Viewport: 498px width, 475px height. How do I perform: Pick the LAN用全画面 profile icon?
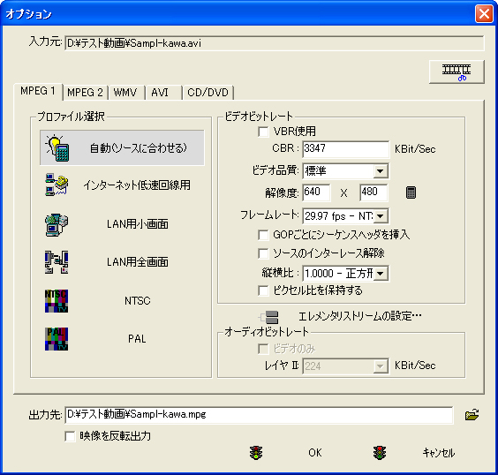point(57,262)
